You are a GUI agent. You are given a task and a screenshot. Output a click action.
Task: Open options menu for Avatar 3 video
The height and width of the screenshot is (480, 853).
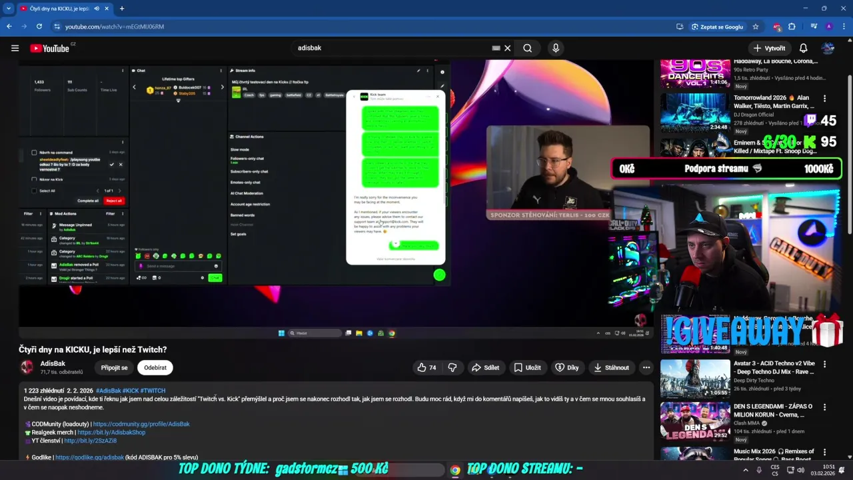[x=824, y=365]
